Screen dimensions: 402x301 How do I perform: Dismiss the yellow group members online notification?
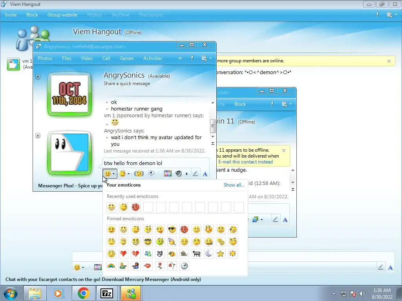389,61
